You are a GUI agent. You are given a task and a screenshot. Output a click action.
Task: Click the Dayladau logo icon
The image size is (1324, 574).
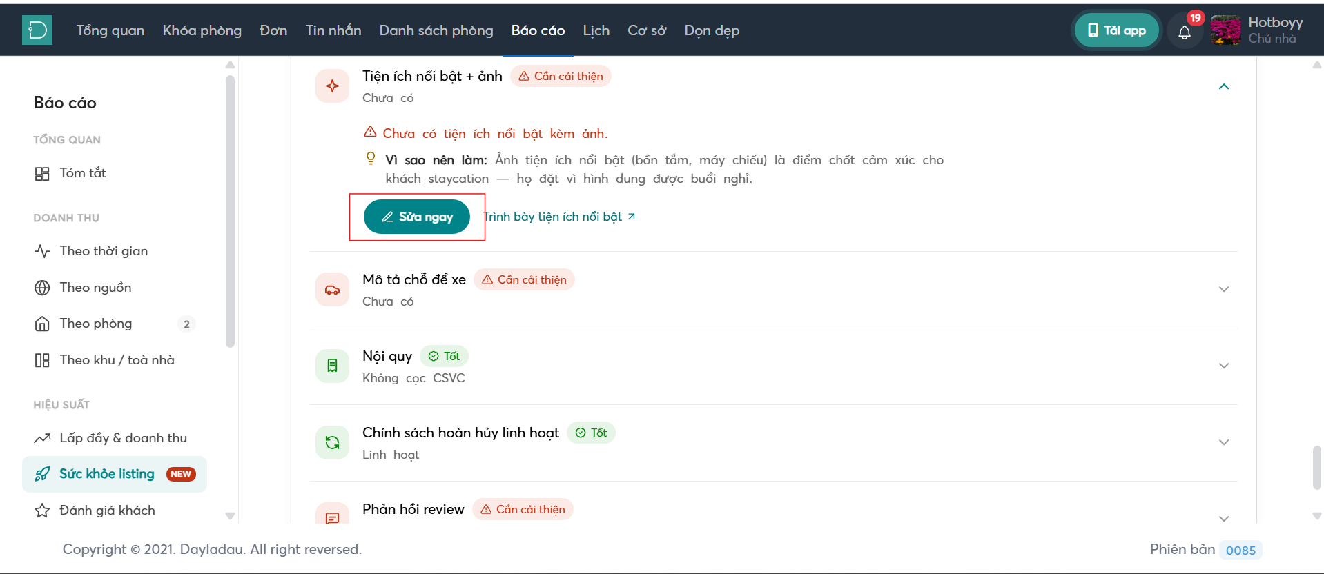pos(37,30)
